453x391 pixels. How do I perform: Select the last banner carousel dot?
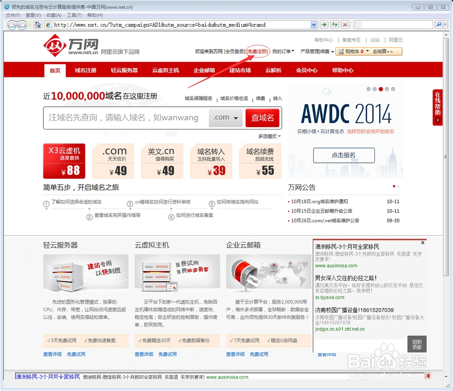pyautogui.click(x=393, y=89)
